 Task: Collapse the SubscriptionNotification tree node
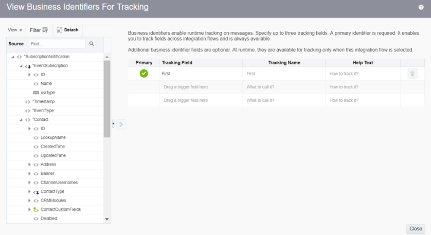coord(12,57)
